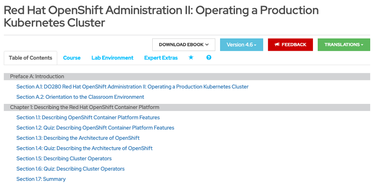374x185 pixels.
Task: Switch to the Course tab
Action: pos(72,58)
